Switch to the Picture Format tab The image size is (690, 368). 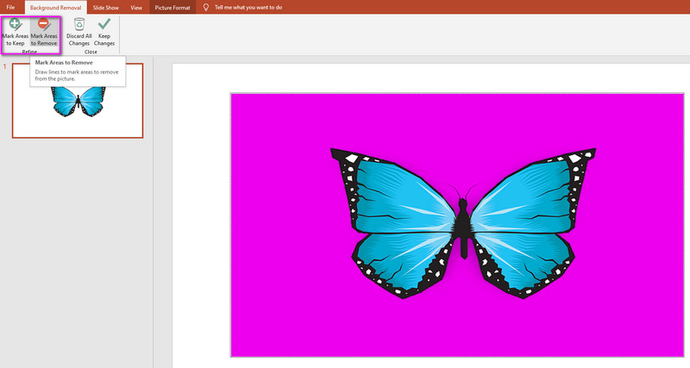click(x=172, y=8)
